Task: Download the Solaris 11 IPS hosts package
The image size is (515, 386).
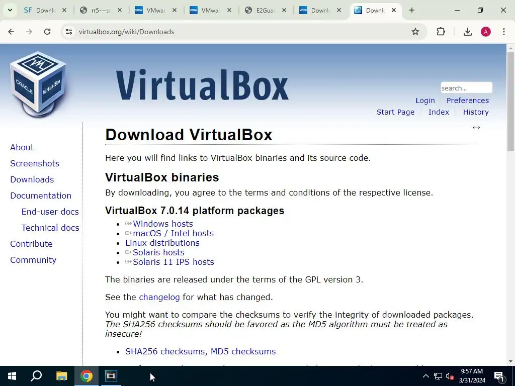Action: click(173, 262)
